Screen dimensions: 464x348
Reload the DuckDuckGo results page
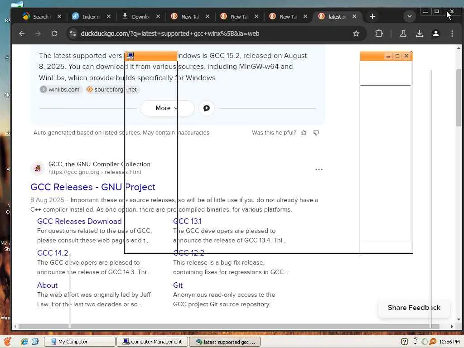54,34
